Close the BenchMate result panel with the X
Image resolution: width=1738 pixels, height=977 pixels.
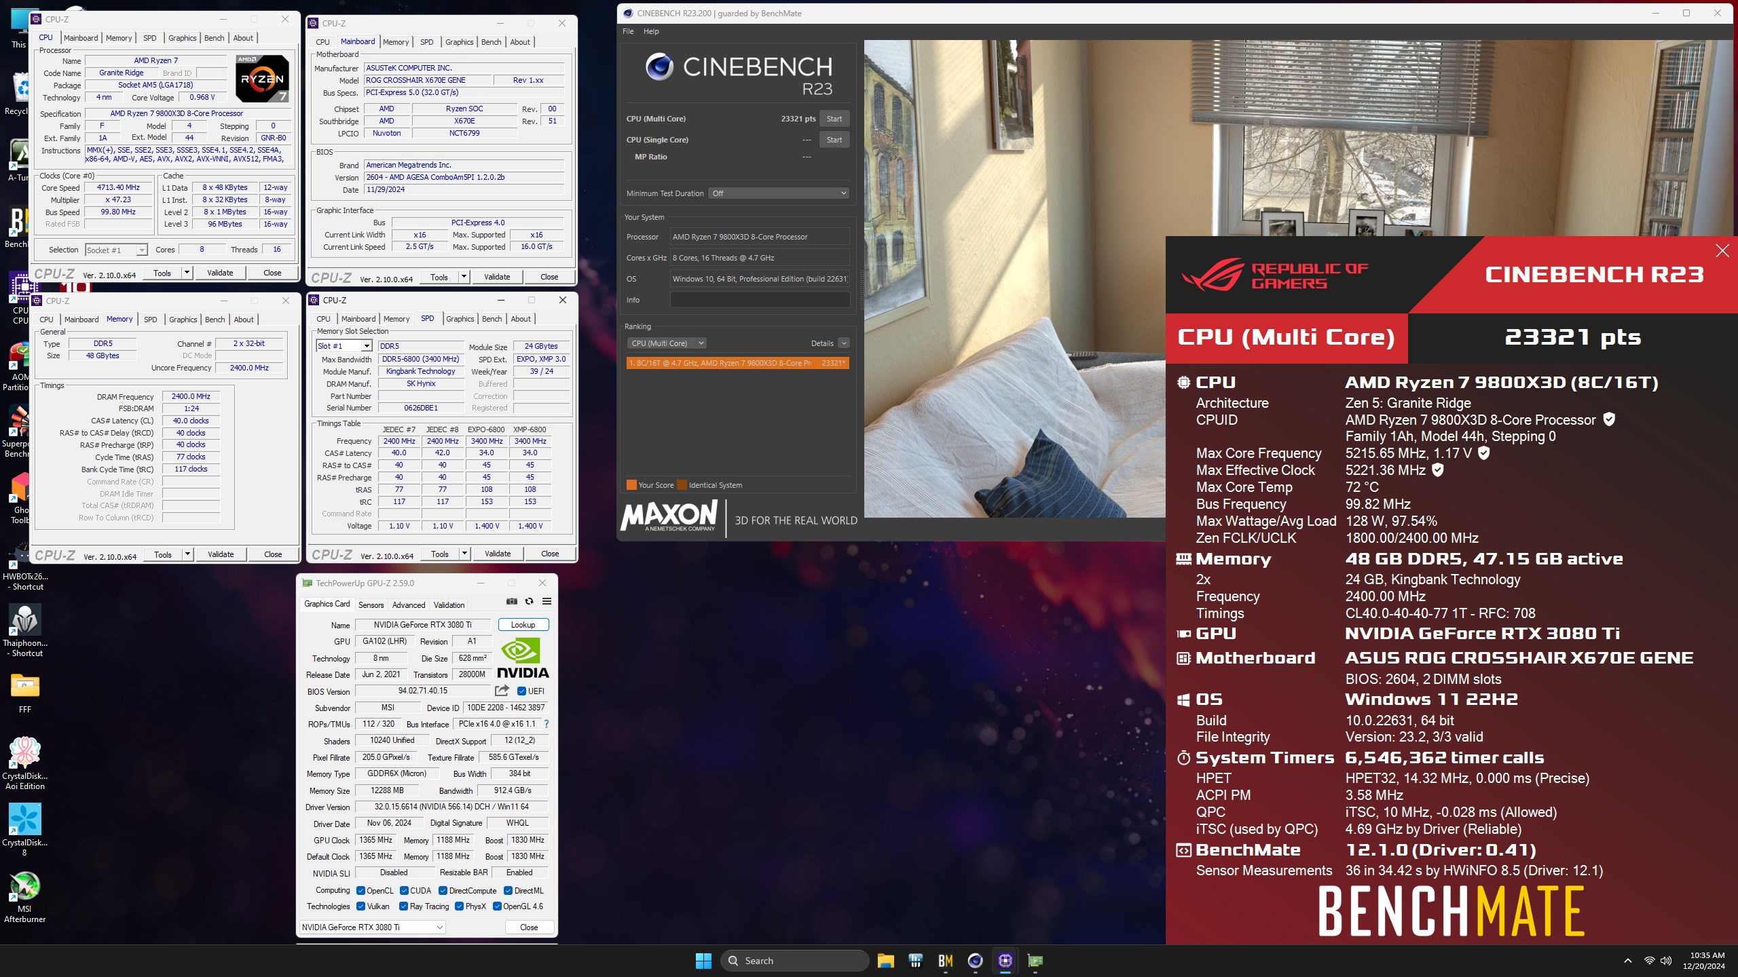pos(1722,251)
